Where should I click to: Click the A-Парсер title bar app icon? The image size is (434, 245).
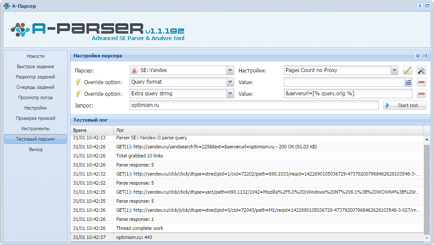[7, 6]
